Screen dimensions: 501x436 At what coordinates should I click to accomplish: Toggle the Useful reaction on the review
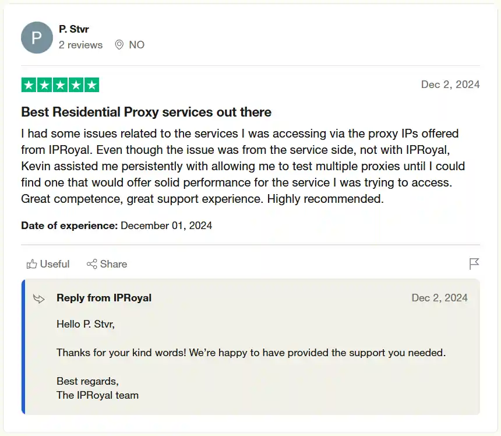click(x=48, y=263)
